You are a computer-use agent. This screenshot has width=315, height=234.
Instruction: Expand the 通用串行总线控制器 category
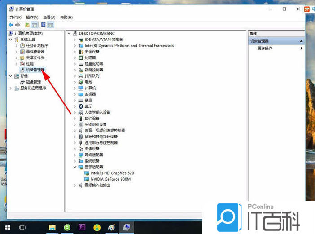(x=75, y=143)
